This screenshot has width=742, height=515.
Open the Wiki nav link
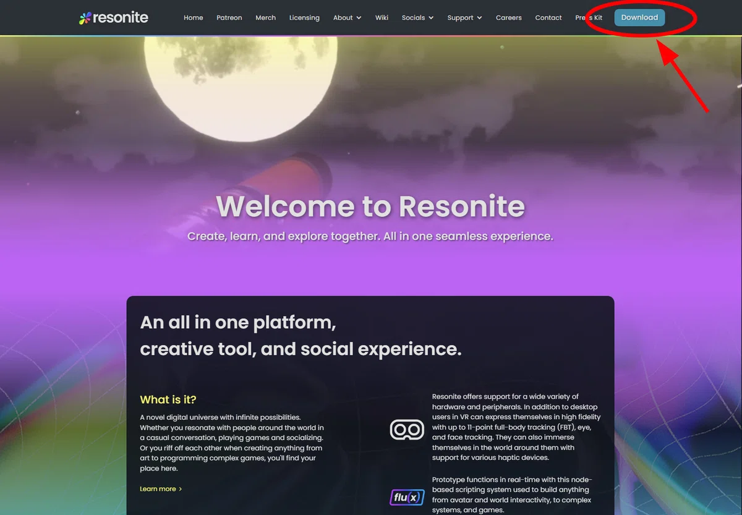[x=382, y=18]
